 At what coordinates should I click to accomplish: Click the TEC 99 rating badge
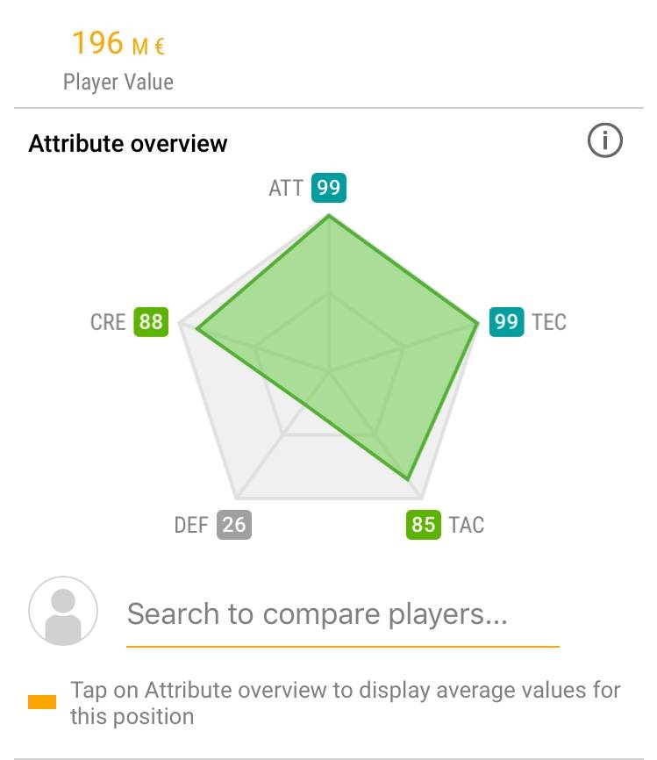tap(506, 322)
